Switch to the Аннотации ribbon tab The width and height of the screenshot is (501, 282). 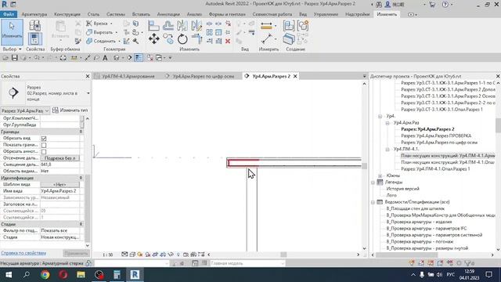pos(168,14)
